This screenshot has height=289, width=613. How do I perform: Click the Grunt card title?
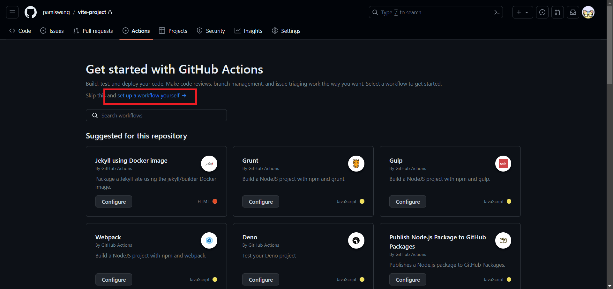coord(250,160)
